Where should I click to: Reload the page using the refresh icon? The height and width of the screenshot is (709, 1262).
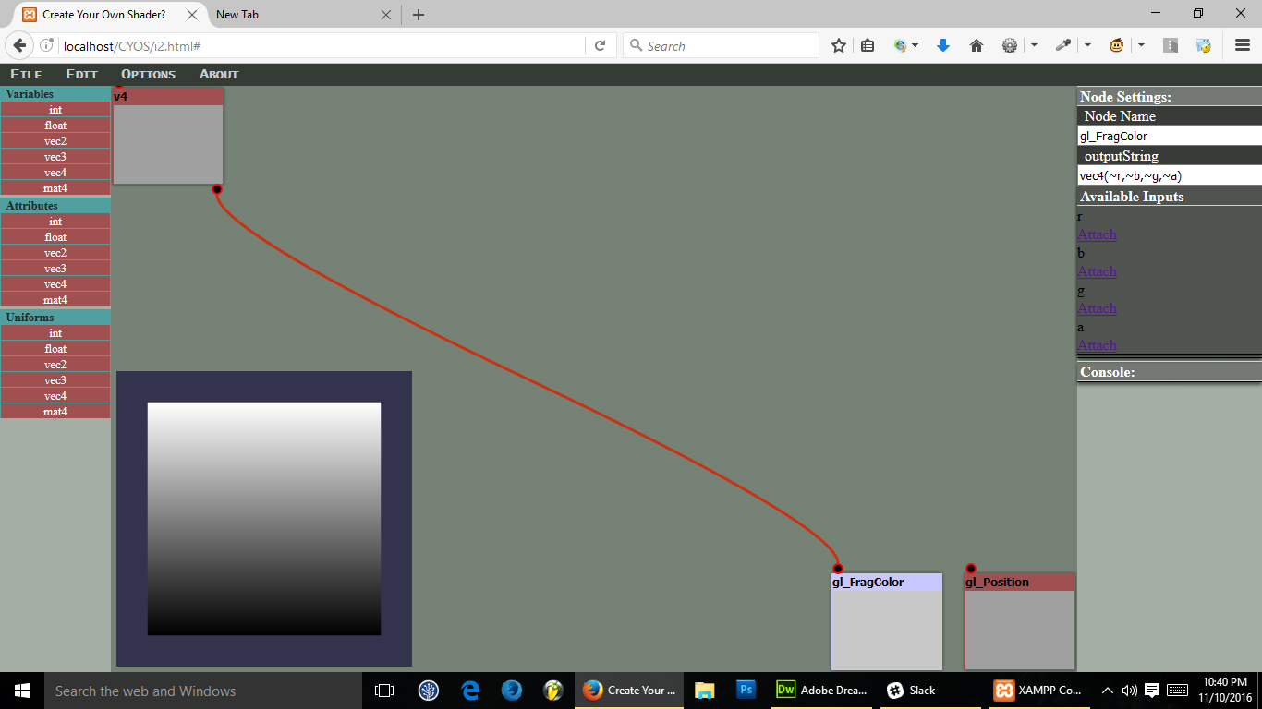[600, 45]
